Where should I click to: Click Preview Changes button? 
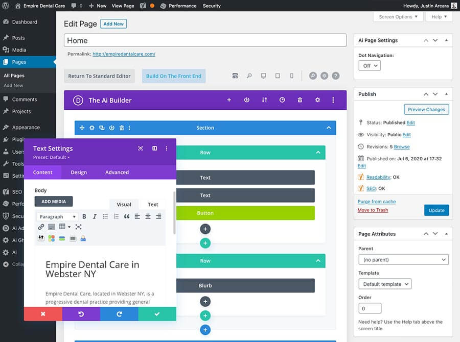[426, 109]
